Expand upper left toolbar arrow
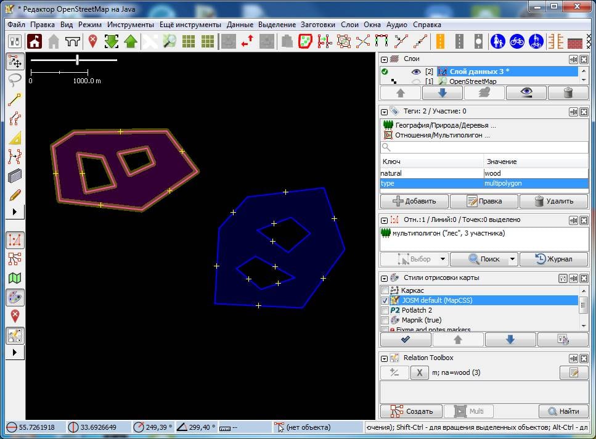 [x=15, y=211]
